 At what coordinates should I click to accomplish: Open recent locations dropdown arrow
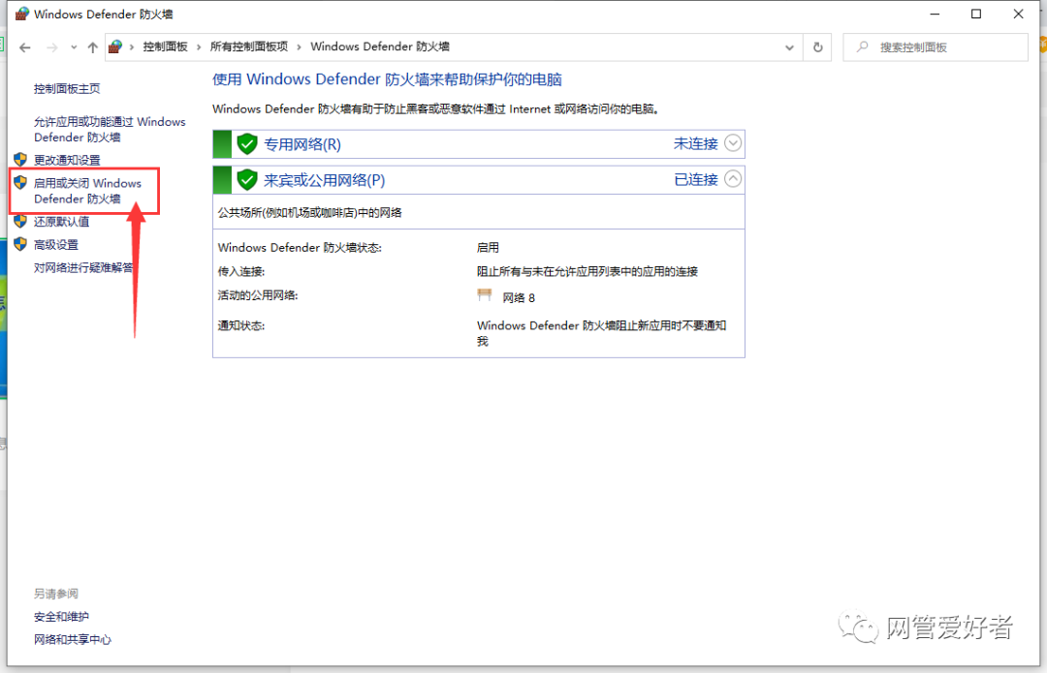click(x=74, y=47)
